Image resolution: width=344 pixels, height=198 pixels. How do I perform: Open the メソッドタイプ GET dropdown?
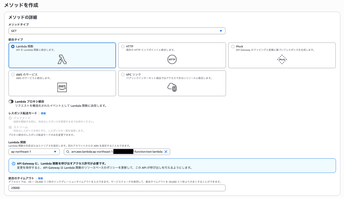[x=117, y=31]
